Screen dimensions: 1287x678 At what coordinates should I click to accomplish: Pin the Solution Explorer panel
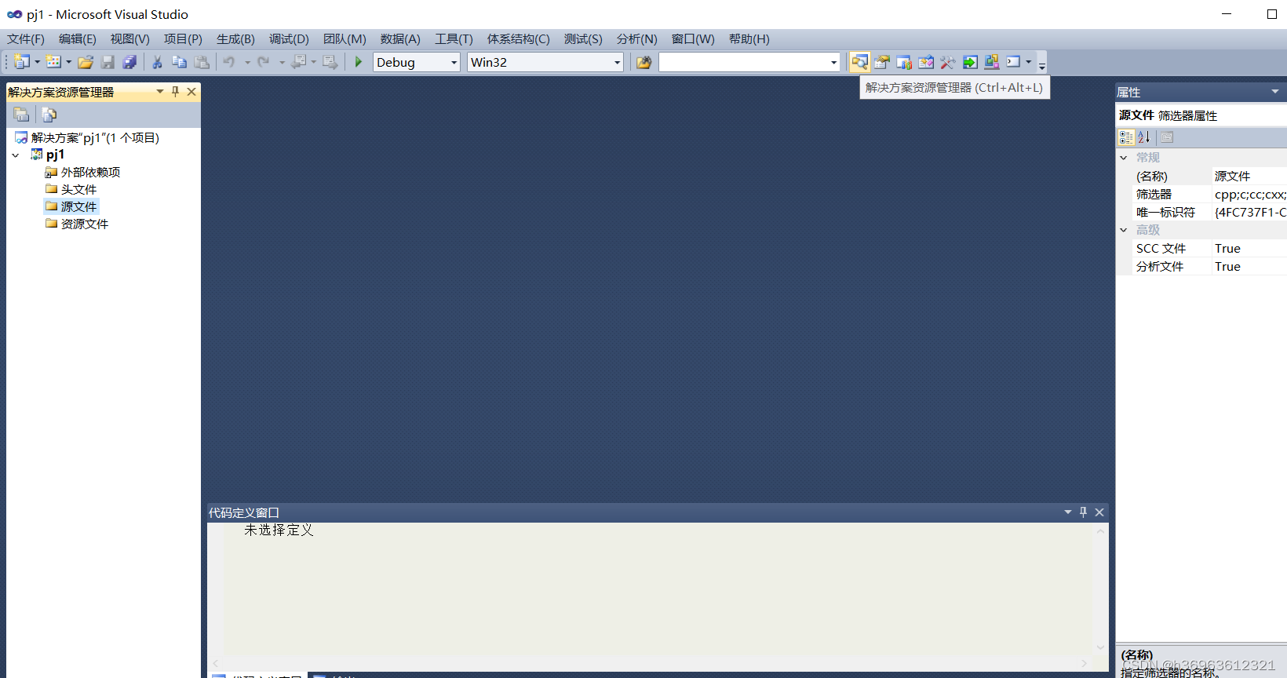click(x=175, y=92)
